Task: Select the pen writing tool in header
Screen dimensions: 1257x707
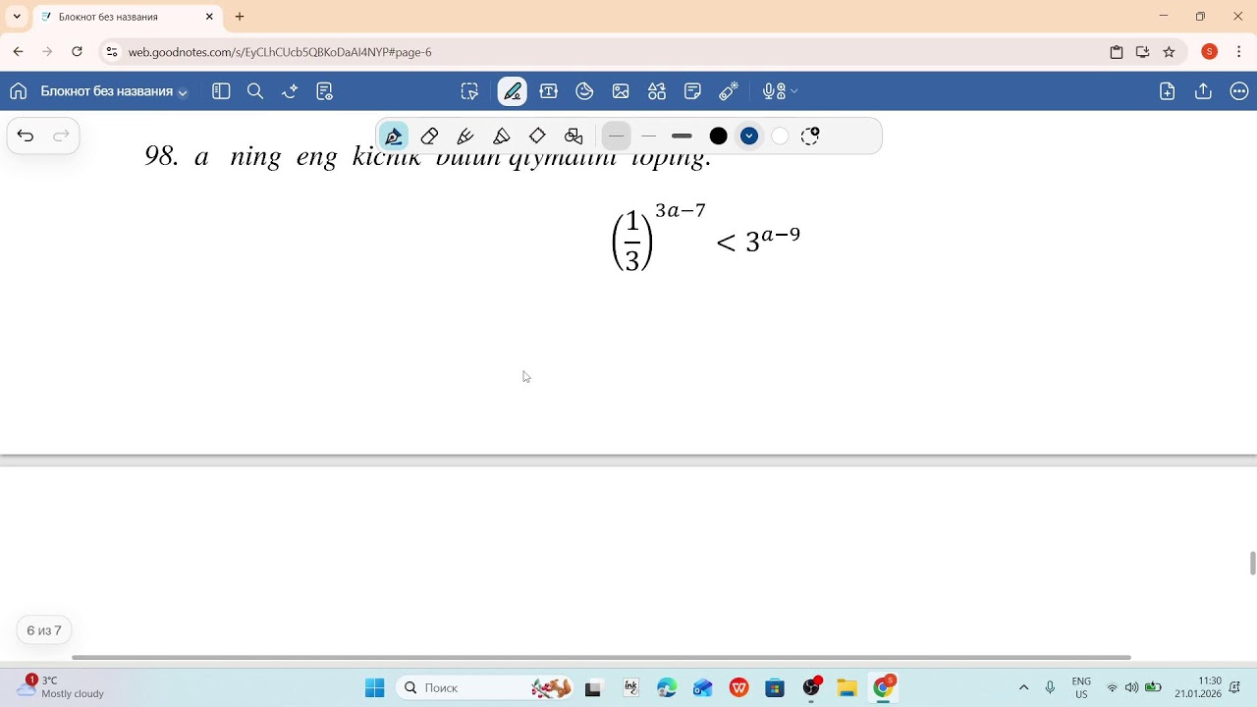Action: pyautogui.click(x=512, y=91)
